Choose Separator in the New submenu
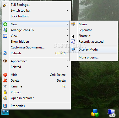Screen dimensions: 119x118 pyautogui.click(x=94, y=30)
